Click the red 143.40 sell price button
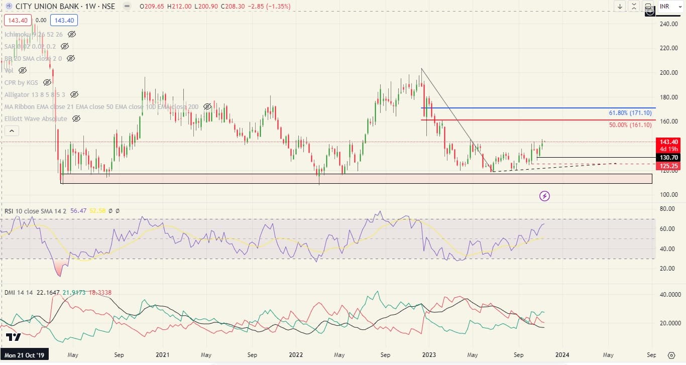 (x=18, y=20)
